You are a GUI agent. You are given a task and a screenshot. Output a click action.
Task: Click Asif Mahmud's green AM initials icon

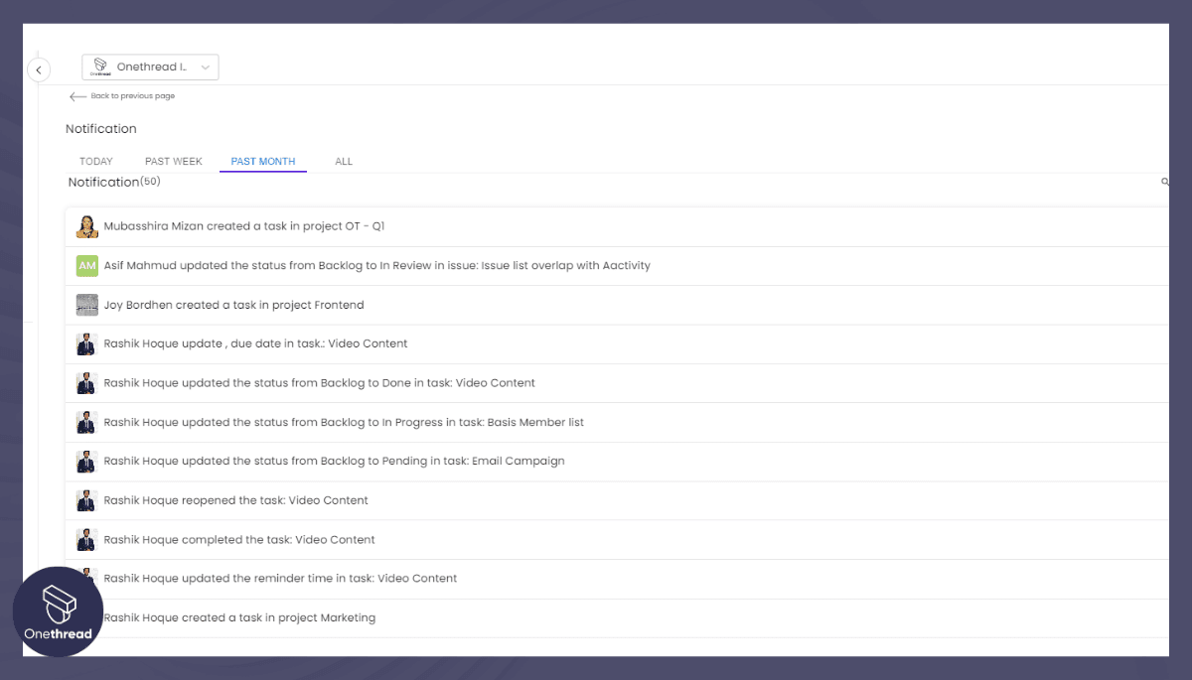(86, 265)
